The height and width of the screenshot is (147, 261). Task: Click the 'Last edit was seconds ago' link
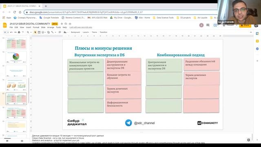81,27
